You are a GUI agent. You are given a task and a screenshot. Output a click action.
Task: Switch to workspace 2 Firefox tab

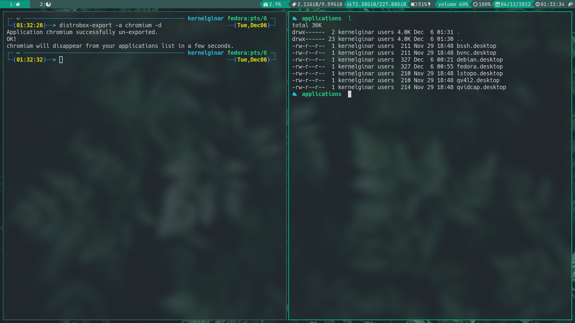coord(46,4)
